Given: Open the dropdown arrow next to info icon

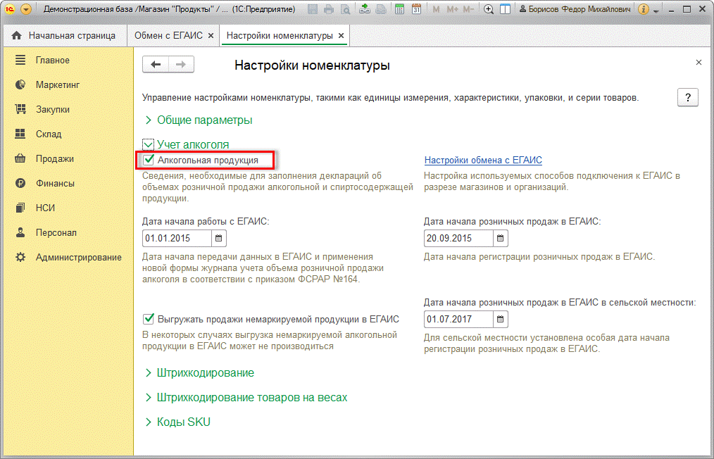Looking at the screenshot, I should click(x=656, y=11).
